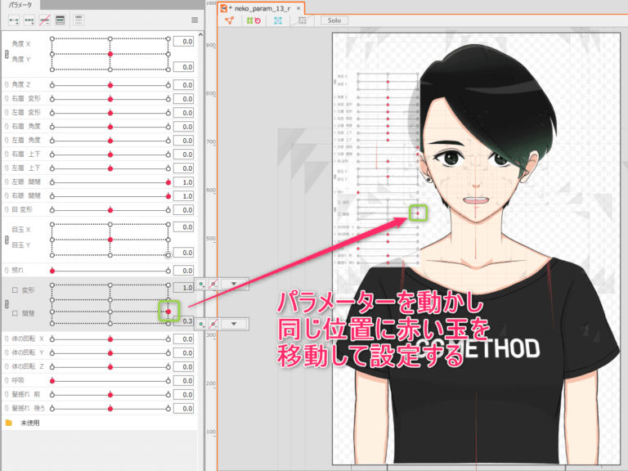Toggle the link icon for 角度 X/Y

pos(7,54)
